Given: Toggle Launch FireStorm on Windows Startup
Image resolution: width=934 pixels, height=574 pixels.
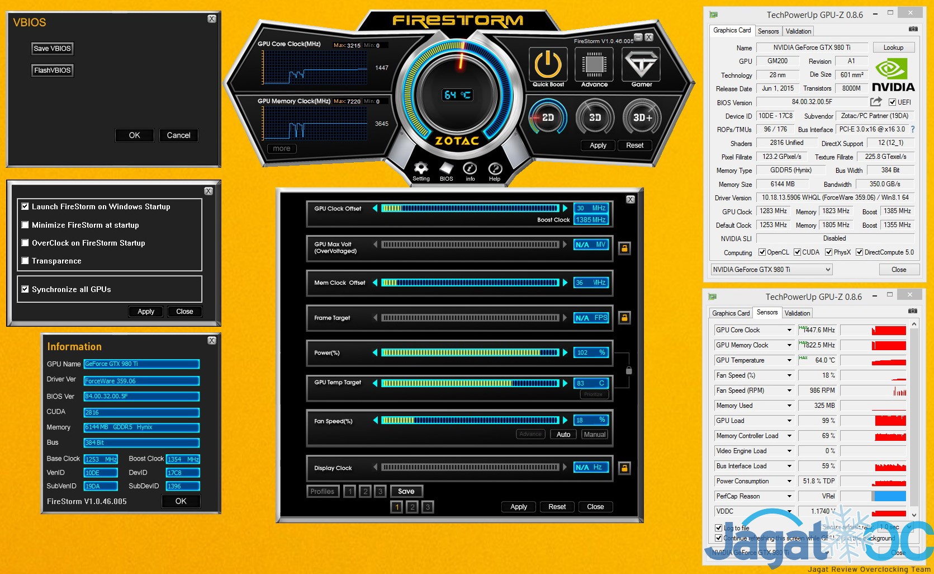Looking at the screenshot, I should pos(25,206).
